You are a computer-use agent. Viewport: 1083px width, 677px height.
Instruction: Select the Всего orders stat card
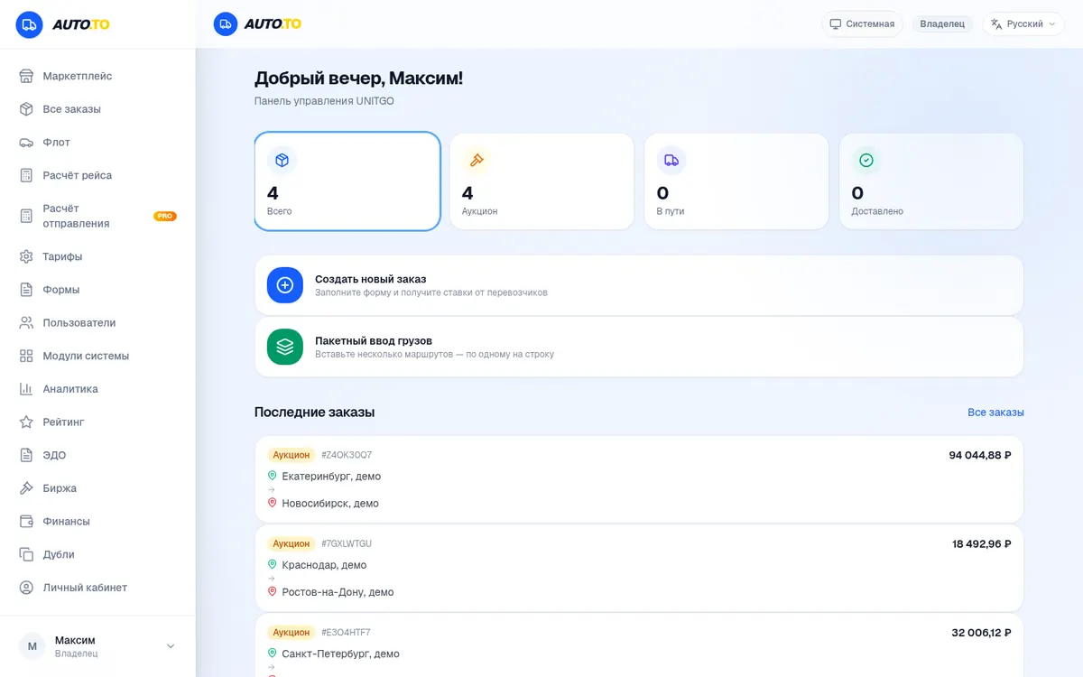pos(347,181)
